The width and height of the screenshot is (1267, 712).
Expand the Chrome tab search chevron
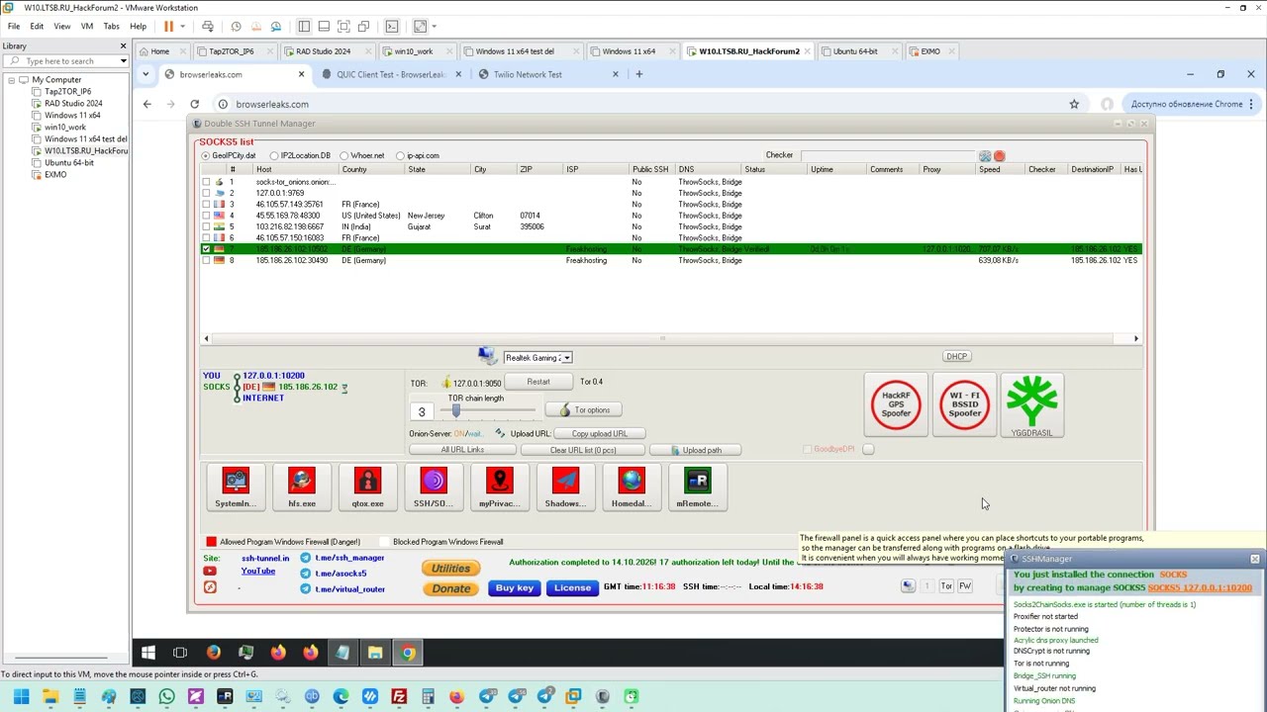[x=146, y=74]
